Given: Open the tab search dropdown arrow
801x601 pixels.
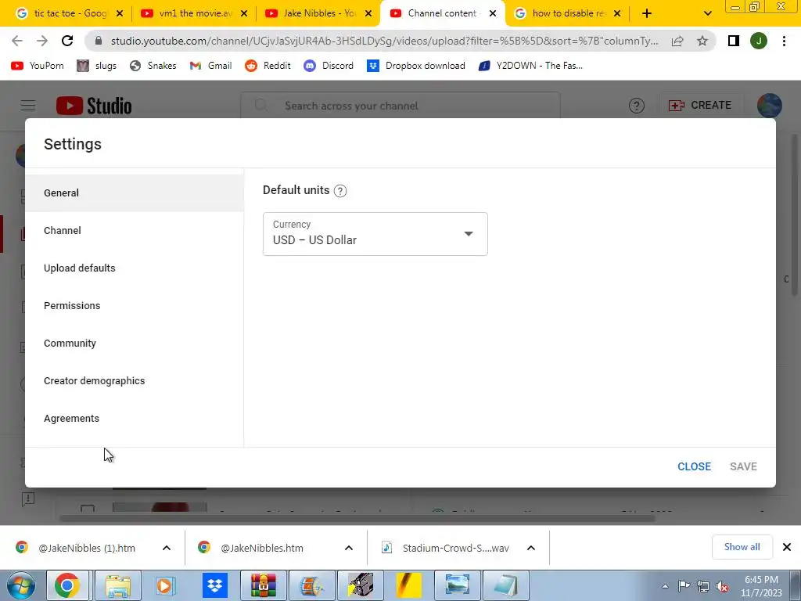Looking at the screenshot, I should pyautogui.click(x=707, y=13).
